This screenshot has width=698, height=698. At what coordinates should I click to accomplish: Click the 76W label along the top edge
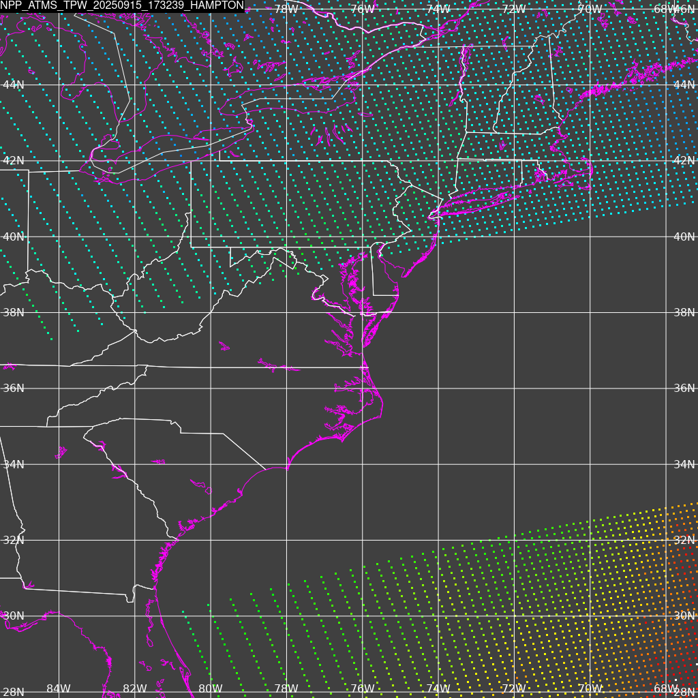click(x=363, y=9)
